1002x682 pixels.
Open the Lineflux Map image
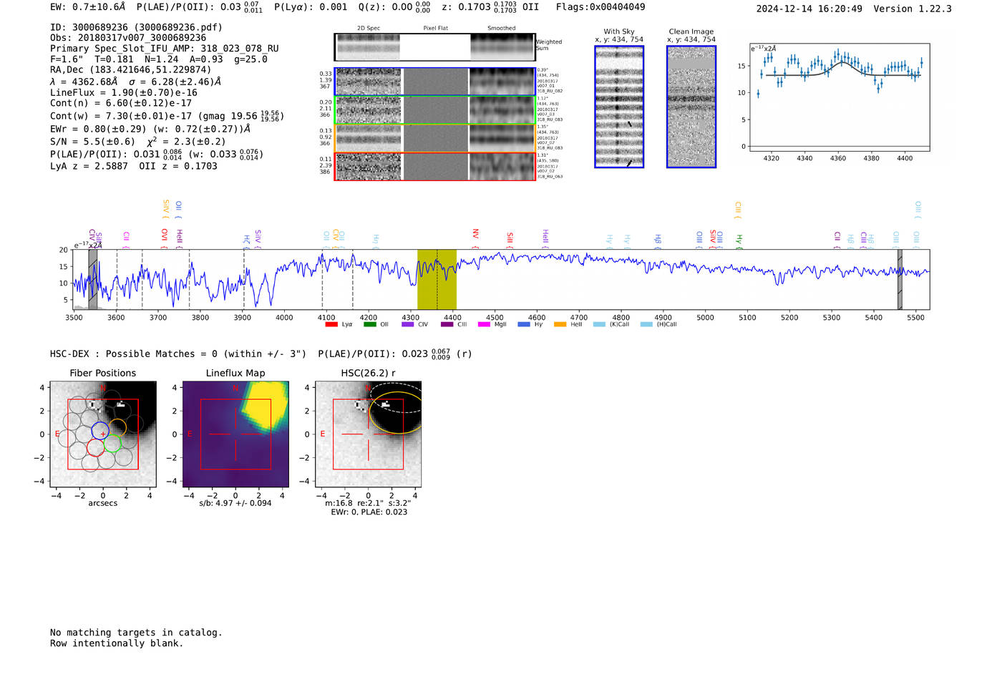[x=235, y=434]
